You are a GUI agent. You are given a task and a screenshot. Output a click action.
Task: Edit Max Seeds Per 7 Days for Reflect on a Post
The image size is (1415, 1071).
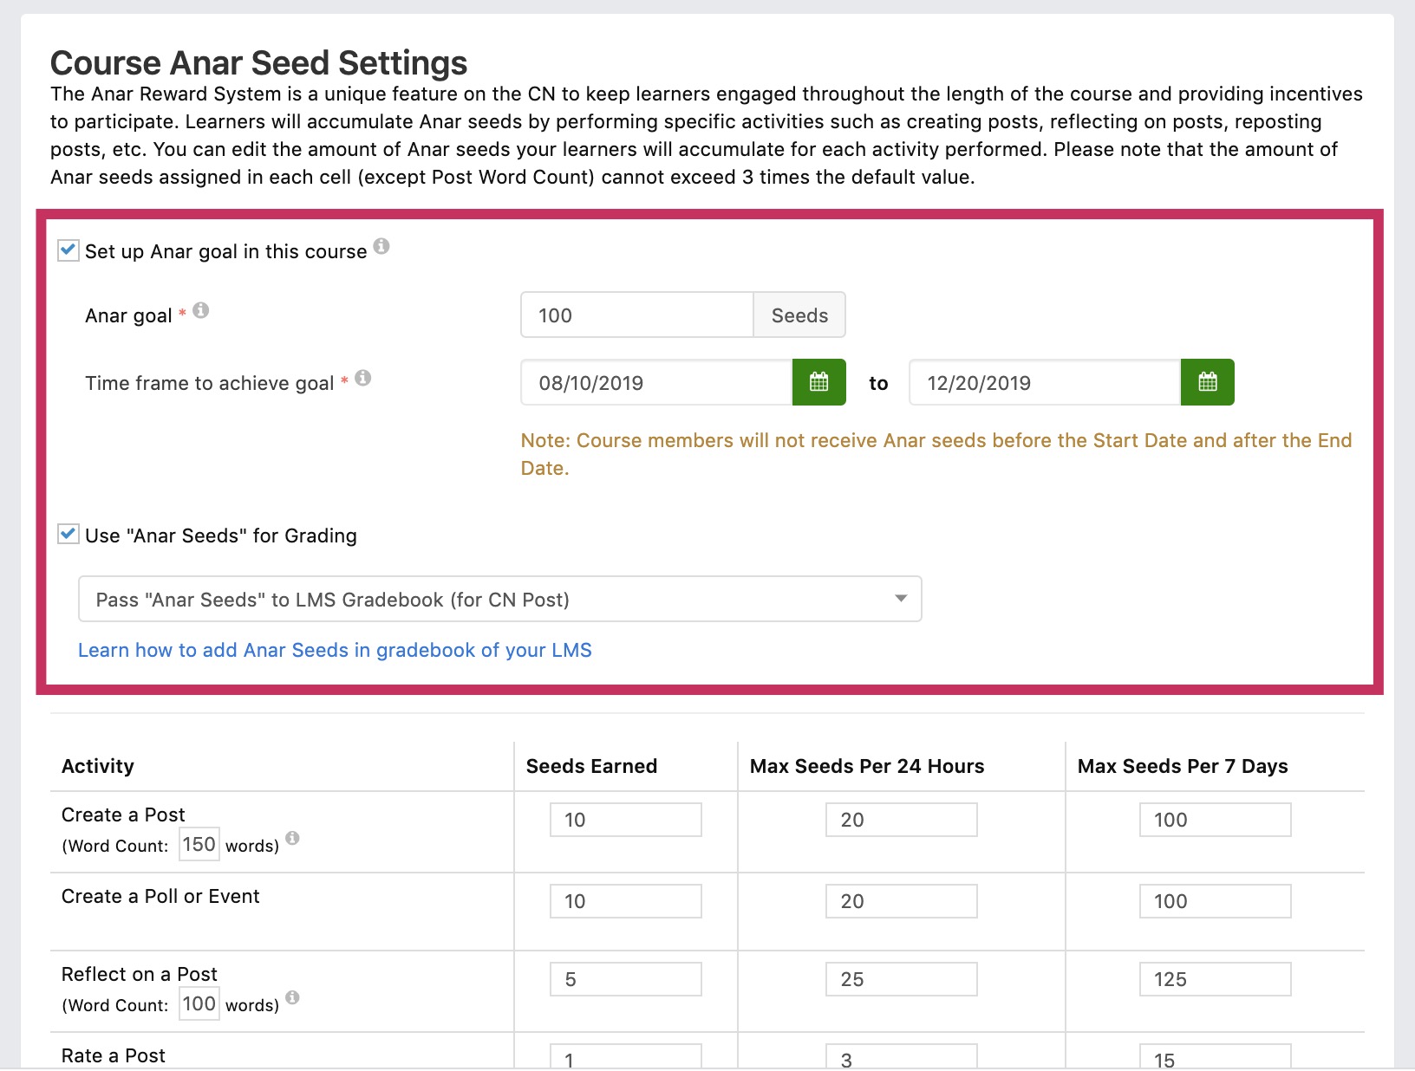pos(1216,979)
